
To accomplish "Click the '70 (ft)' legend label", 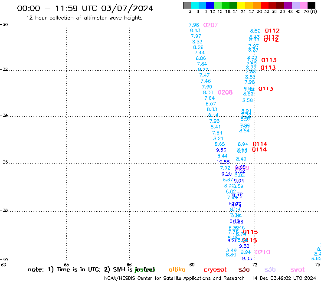I will [x=310, y=12].
